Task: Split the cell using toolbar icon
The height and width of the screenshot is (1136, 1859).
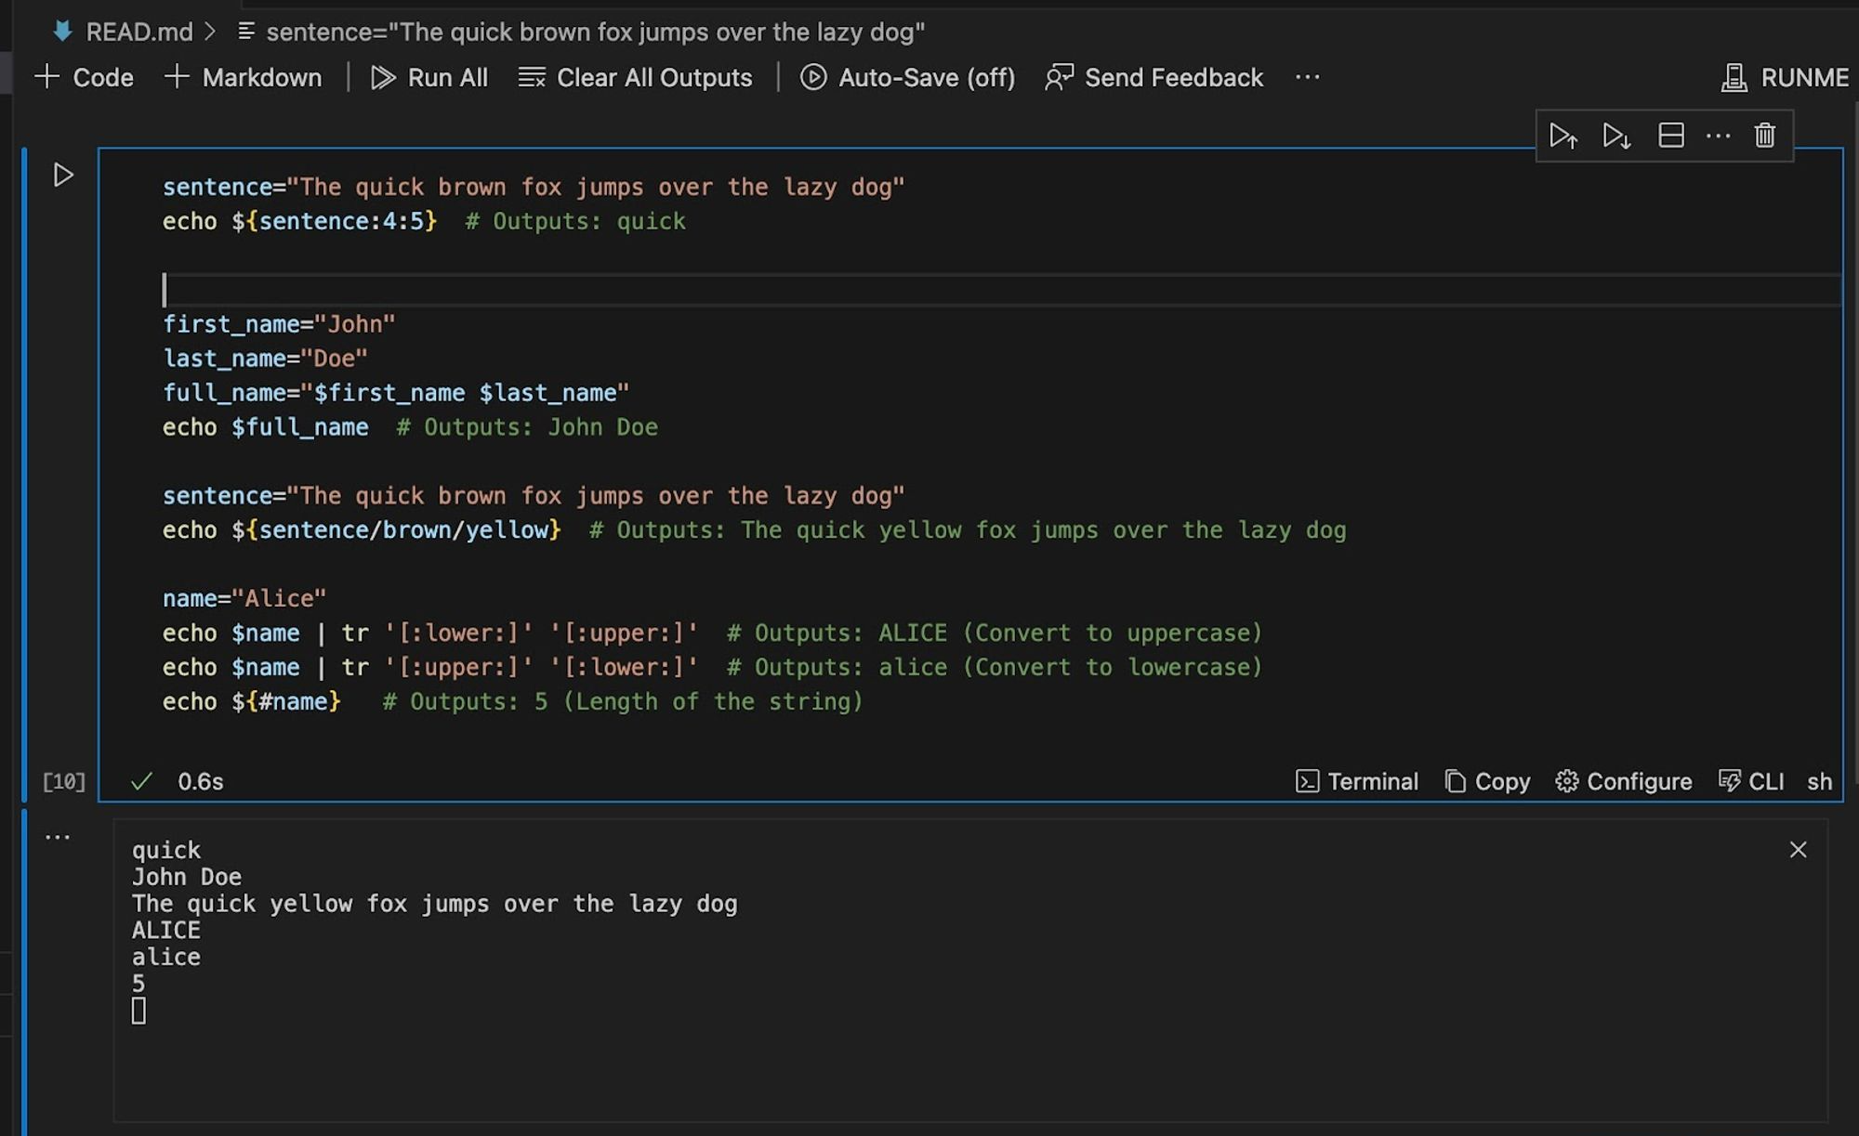Action: point(1670,136)
